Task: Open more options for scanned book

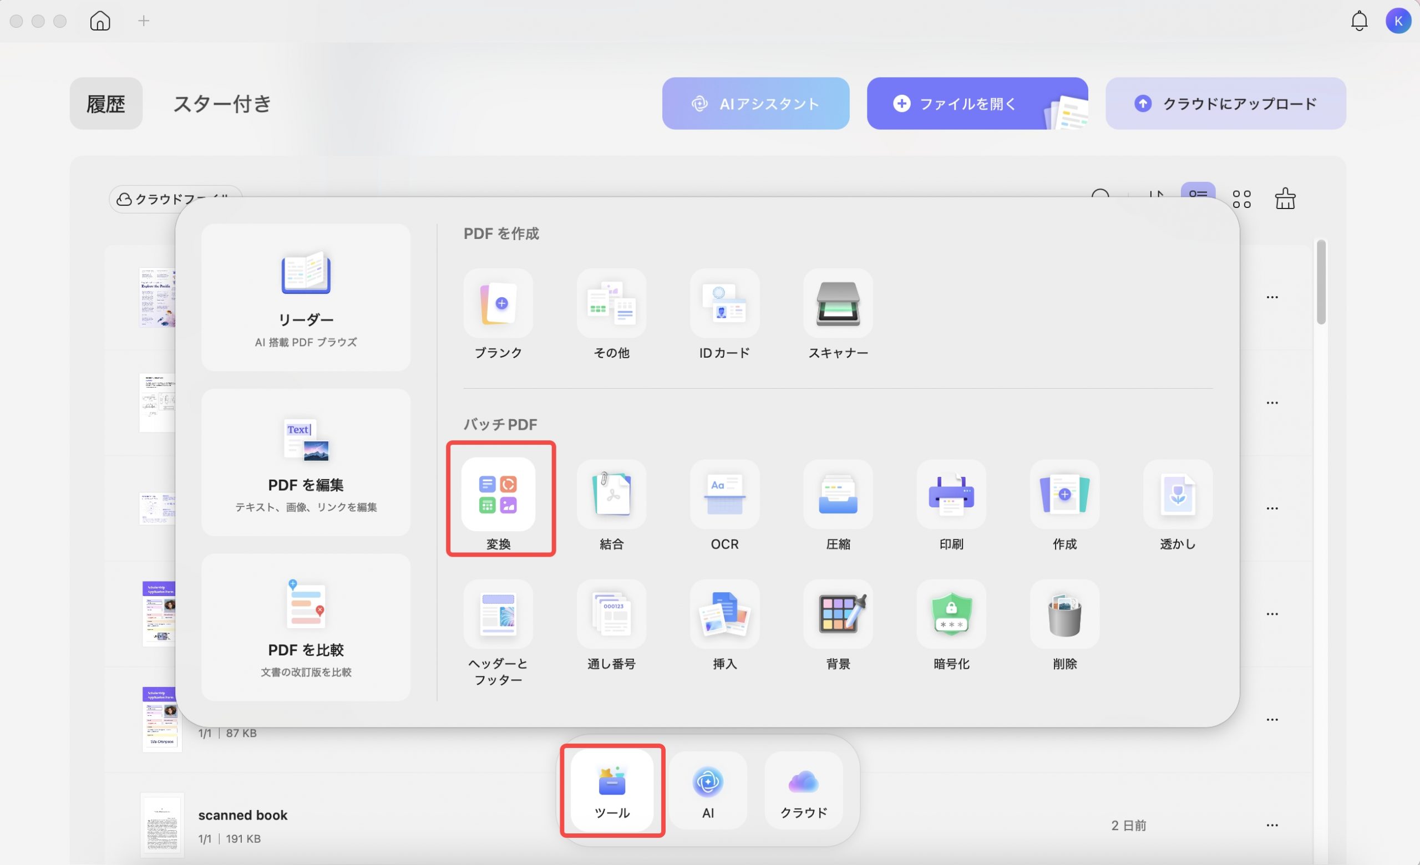Action: tap(1272, 825)
